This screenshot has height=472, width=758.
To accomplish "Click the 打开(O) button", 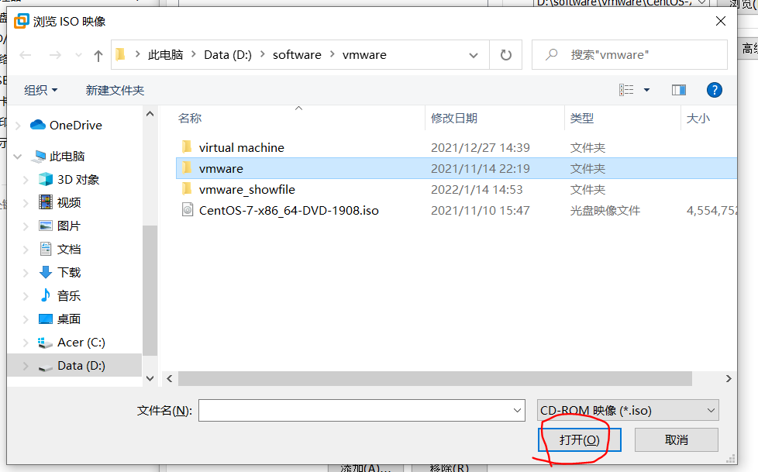I will click(579, 439).
